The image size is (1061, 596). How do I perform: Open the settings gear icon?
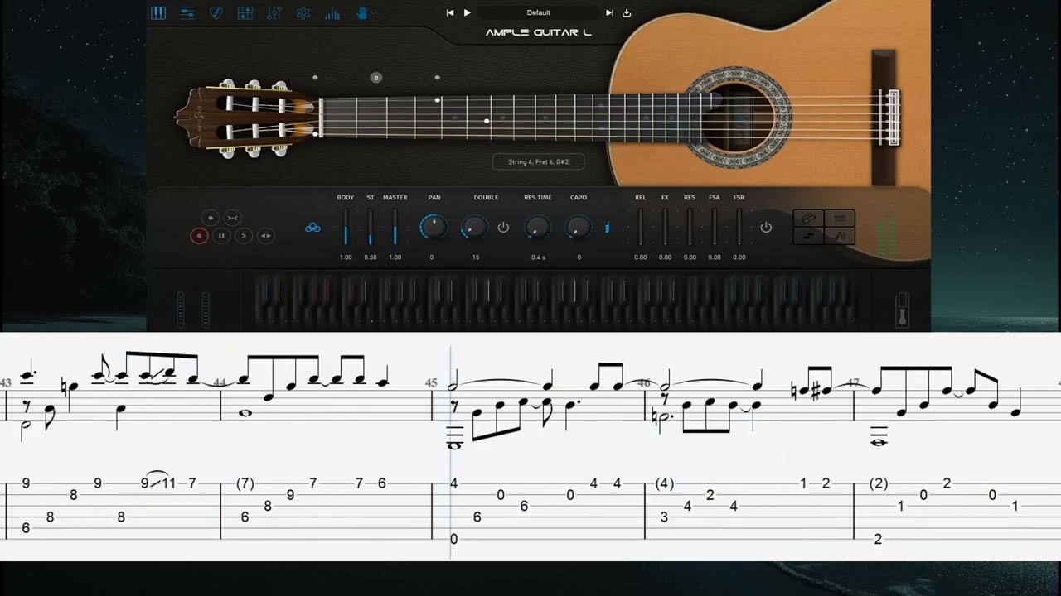point(303,12)
